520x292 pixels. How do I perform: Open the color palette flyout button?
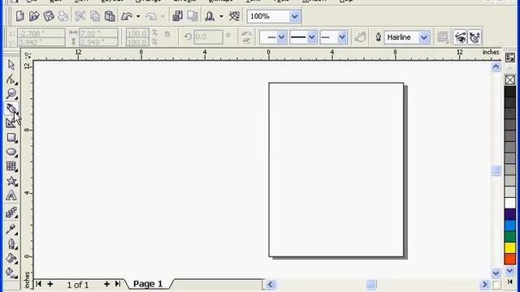click(510, 57)
